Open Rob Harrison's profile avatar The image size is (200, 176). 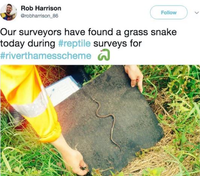(8, 12)
